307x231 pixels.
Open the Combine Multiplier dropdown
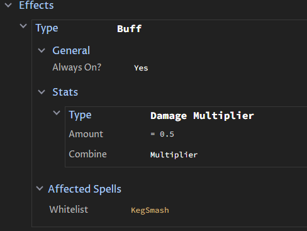[x=174, y=155]
